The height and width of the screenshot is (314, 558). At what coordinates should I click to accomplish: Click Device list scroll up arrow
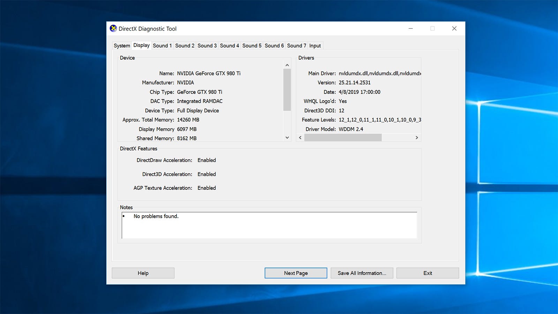(287, 65)
